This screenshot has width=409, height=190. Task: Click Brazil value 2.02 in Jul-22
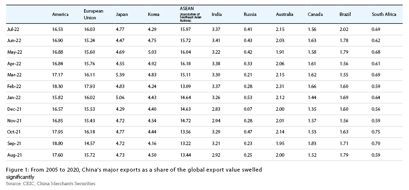click(344, 29)
